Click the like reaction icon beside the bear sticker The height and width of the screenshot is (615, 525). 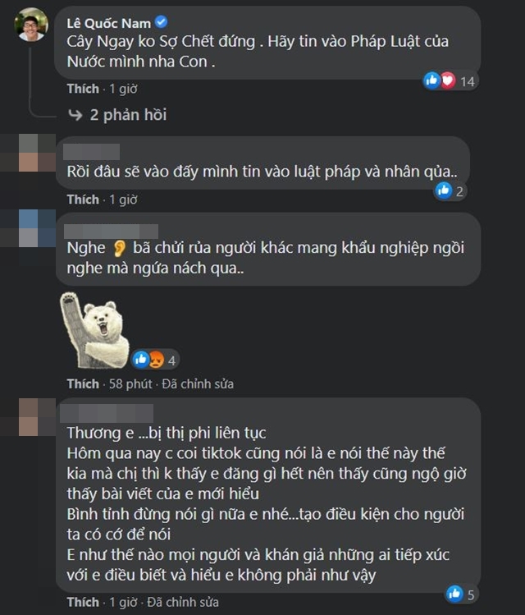[140, 359]
